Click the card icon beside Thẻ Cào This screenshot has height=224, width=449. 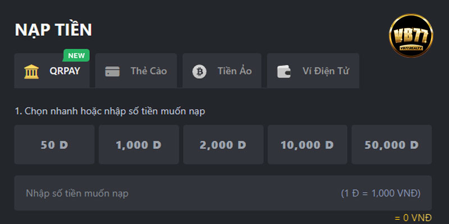112,72
